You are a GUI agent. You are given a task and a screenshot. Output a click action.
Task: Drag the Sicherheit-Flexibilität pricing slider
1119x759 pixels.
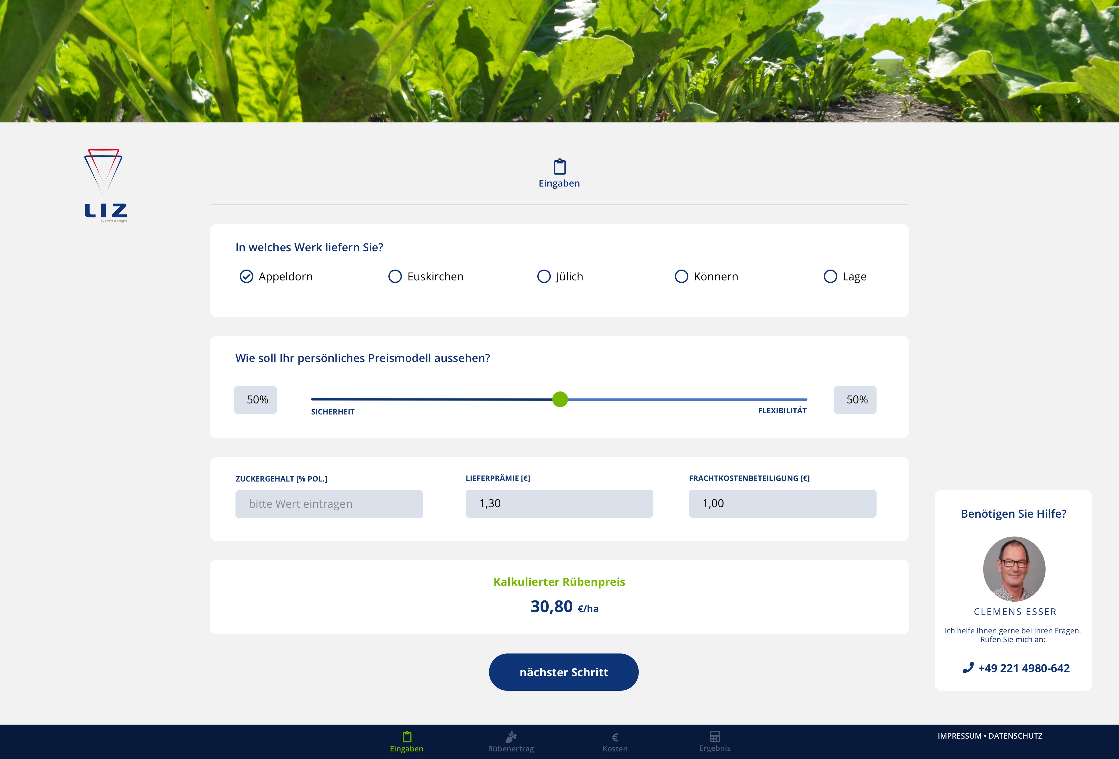559,399
